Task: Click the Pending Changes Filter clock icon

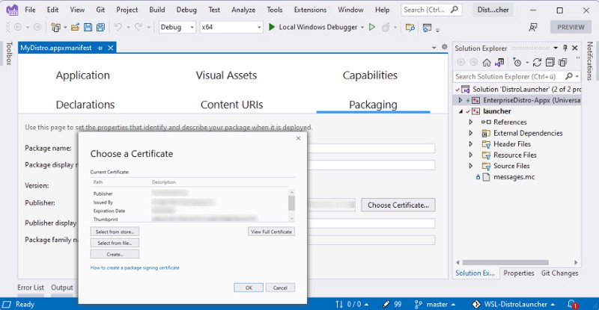Action: [x=517, y=62]
